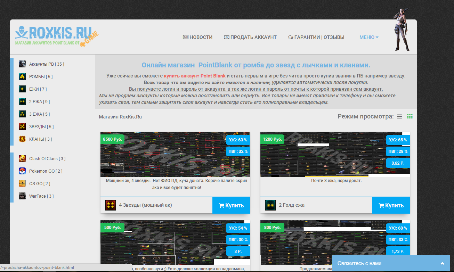Open the 3 ЕЖА [ 5 ] category link
454x272 pixels.
40,114
